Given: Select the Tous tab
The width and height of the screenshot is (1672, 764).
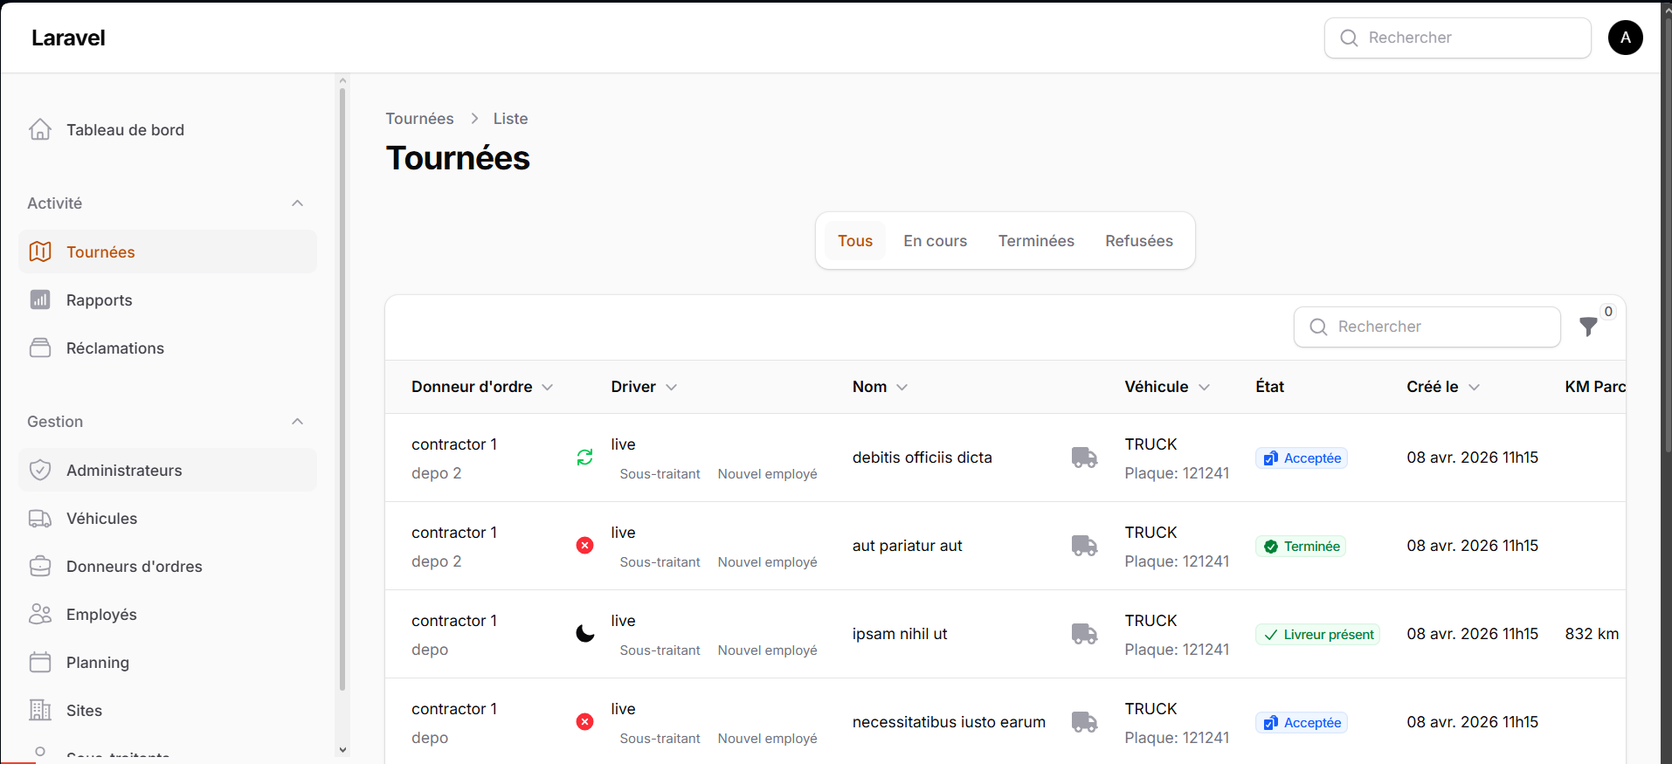Looking at the screenshot, I should tap(854, 241).
